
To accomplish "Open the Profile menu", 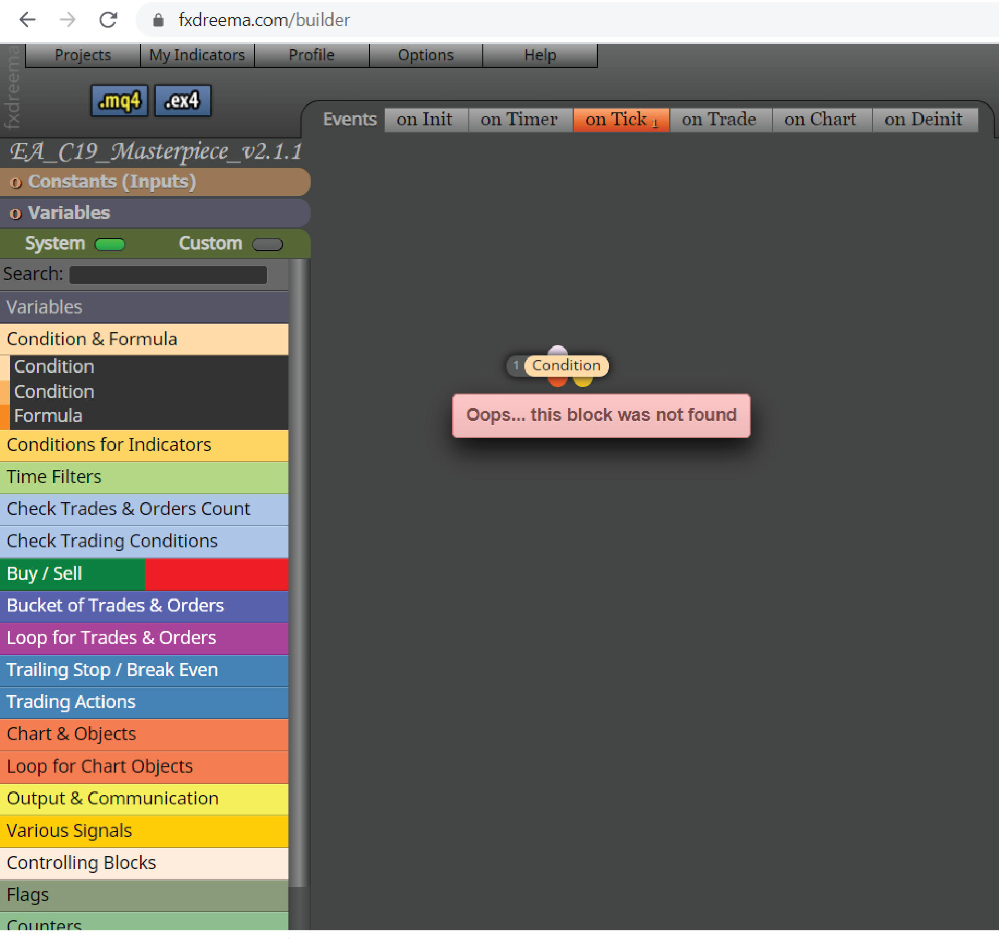I will click(312, 55).
